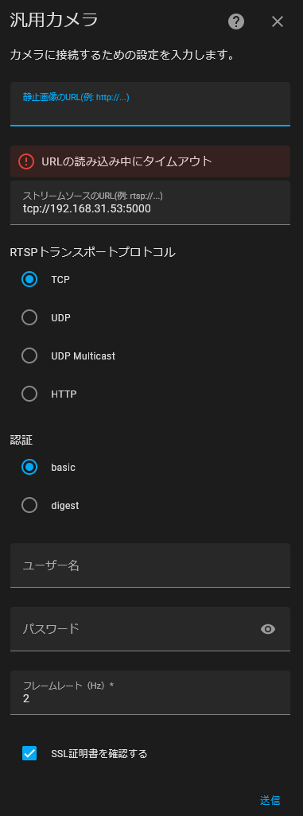Select the UDP transport radio button
Viewport: 303px width, 816px height.
[x=29, y=317]
